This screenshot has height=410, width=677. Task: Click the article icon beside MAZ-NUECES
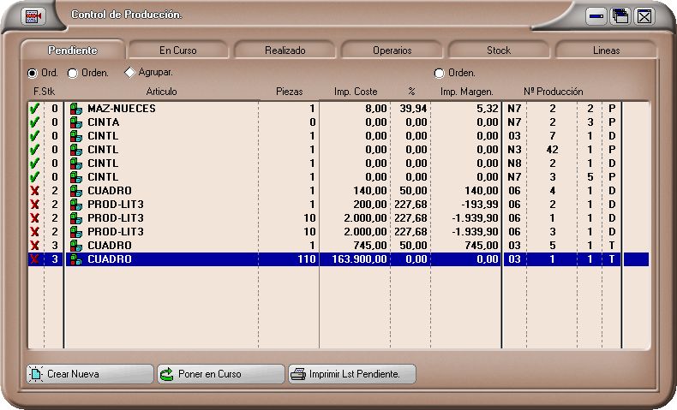(x=76, y=109)
